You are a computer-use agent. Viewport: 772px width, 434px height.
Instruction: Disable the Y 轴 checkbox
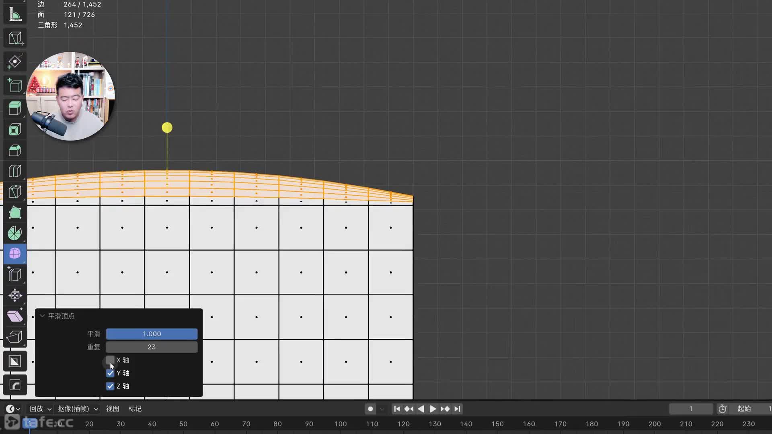point(110,373)
